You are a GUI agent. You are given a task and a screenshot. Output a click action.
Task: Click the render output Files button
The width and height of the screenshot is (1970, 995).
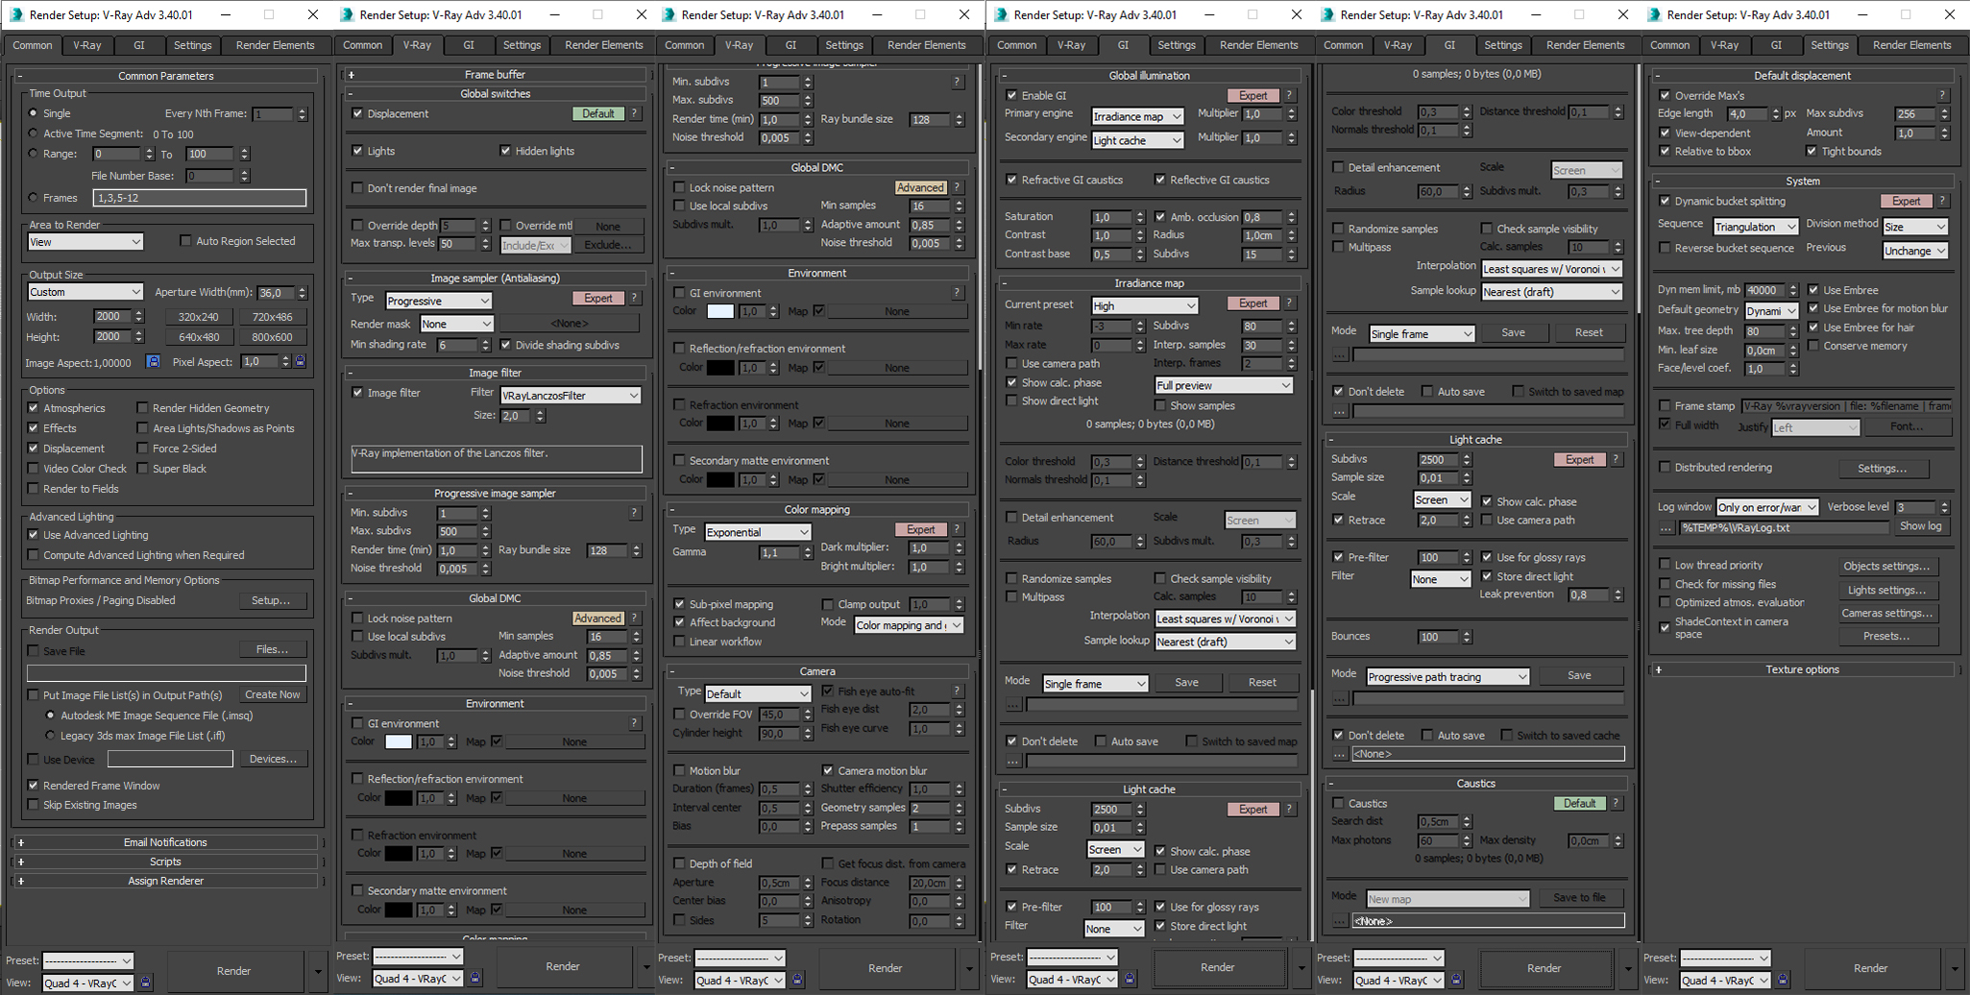click(x=273, y=650)
